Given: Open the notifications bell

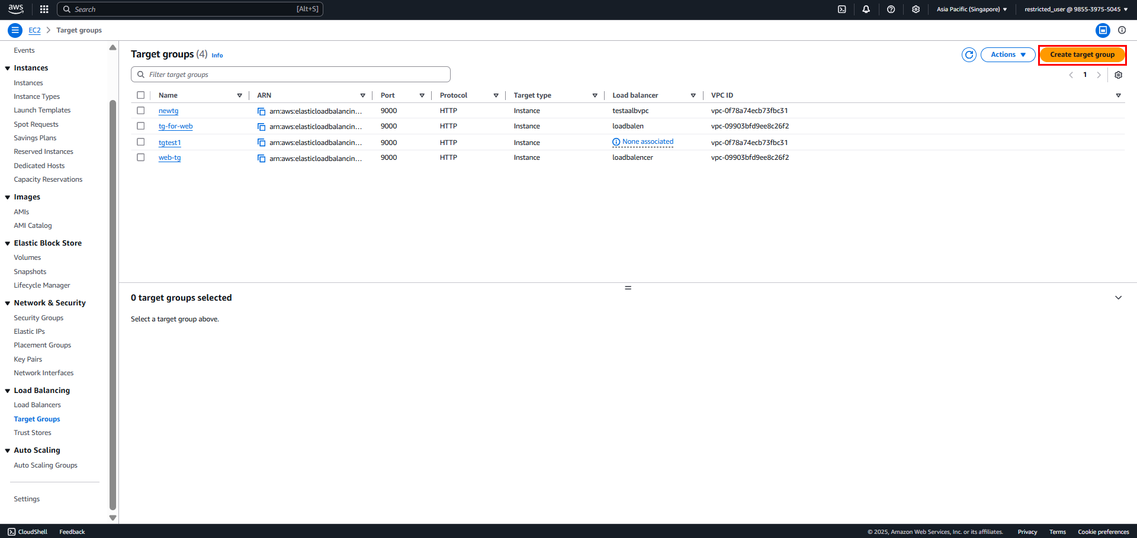Looking at the screenshot, I should pos(866,9).
